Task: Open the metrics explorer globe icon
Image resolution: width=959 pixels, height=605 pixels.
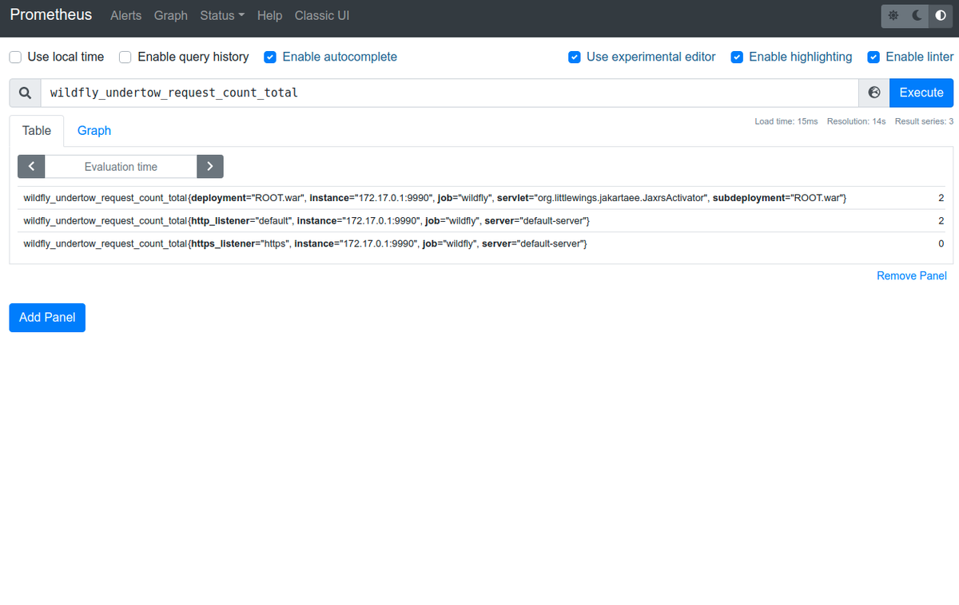Action: 874,93
